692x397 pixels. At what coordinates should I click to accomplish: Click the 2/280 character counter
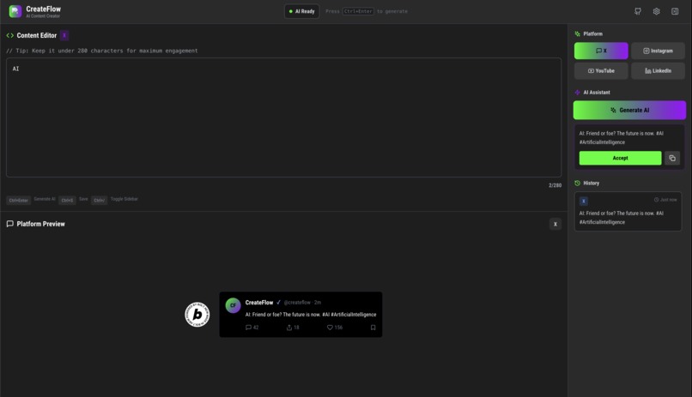555,185
